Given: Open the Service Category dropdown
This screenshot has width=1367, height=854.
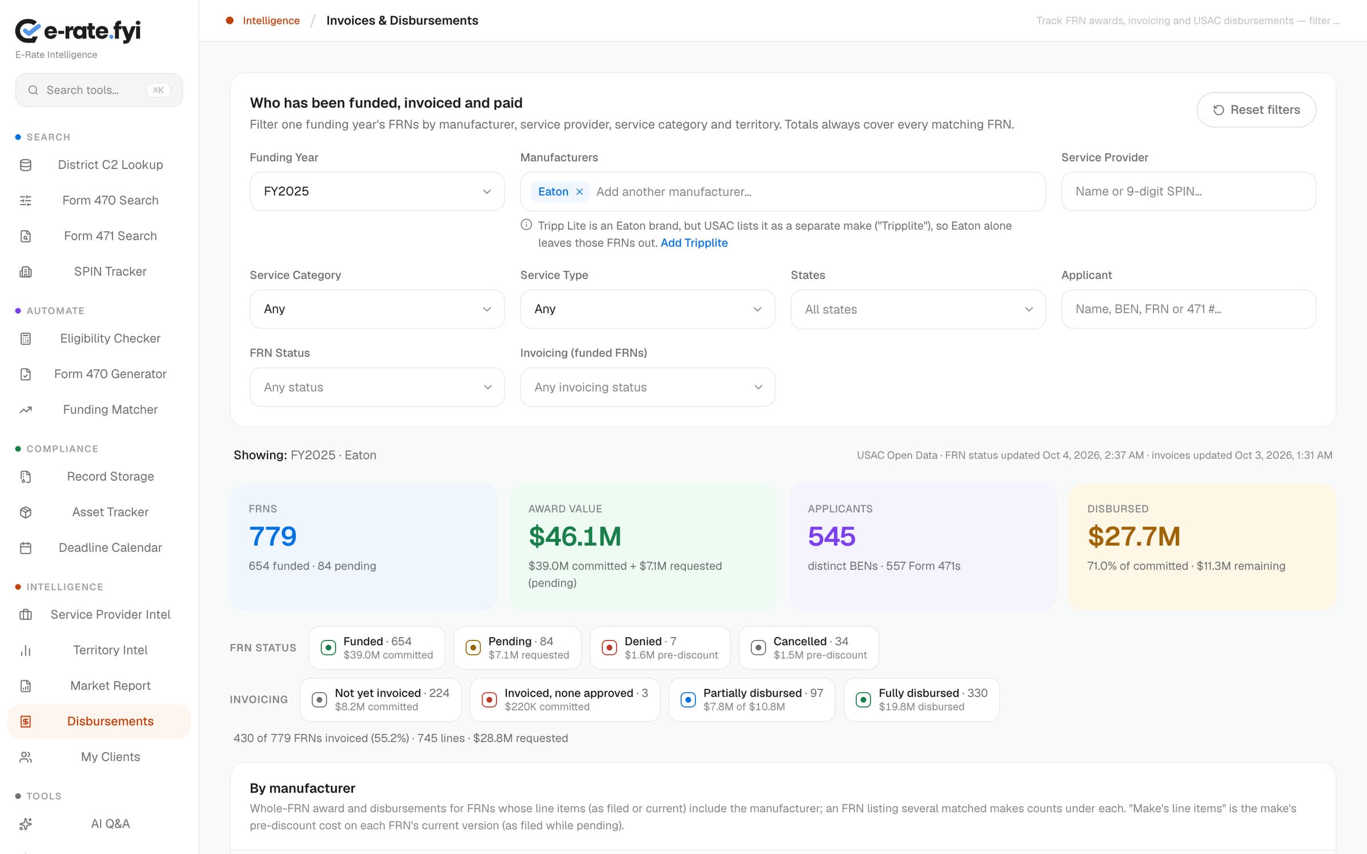Looking at the screenshot, I should pos(377,309).
